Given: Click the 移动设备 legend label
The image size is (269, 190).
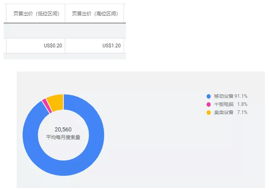Looking at the screenshot, I should click(x=224, y=96).
